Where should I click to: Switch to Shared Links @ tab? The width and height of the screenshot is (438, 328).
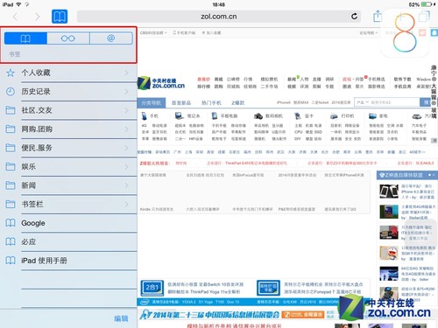(111, 38)
